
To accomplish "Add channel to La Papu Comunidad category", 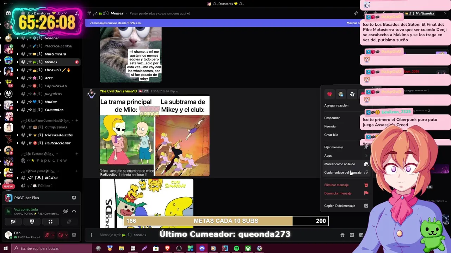I will (76, 121).
